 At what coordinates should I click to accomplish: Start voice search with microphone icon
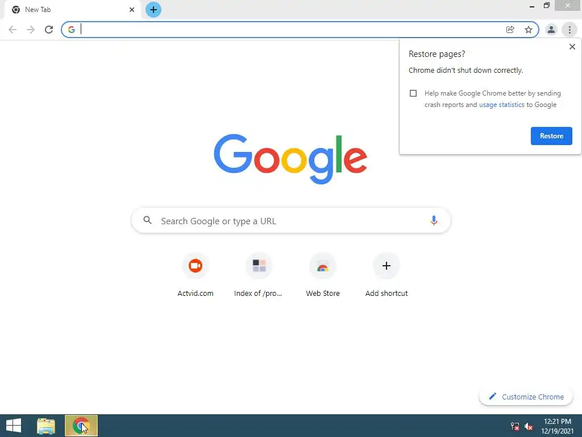(x=434, y=220)
